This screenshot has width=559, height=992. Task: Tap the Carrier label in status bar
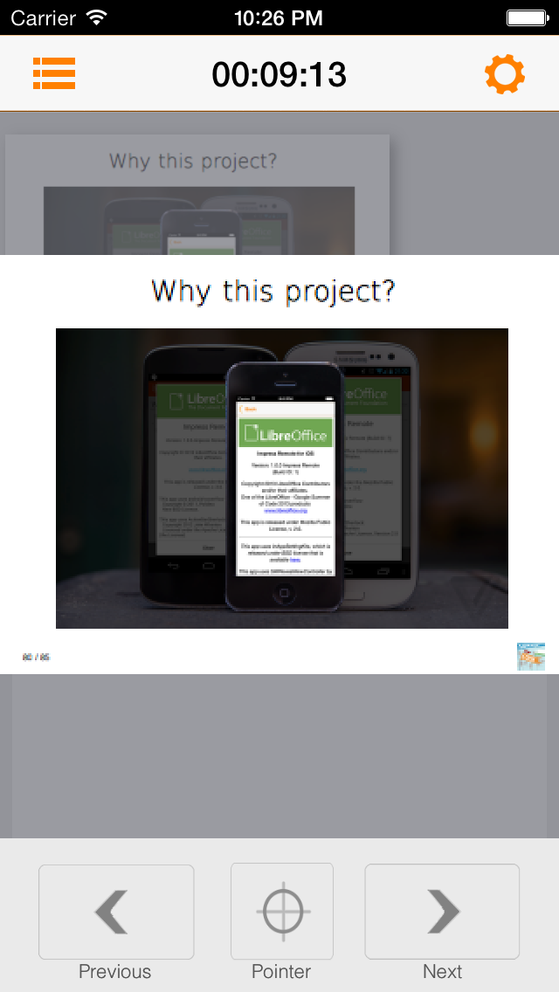[44, 17]
